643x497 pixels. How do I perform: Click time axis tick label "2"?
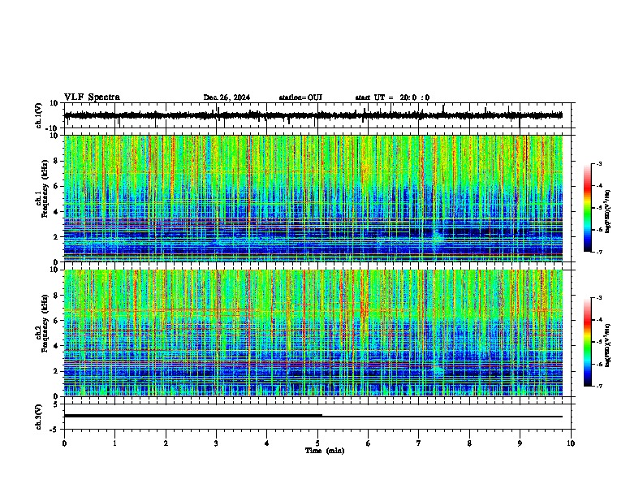(166, 443)
